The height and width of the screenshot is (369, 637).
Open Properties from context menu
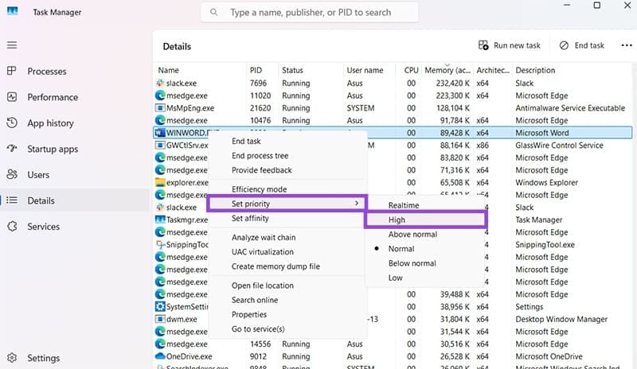[x=249, y=315]
